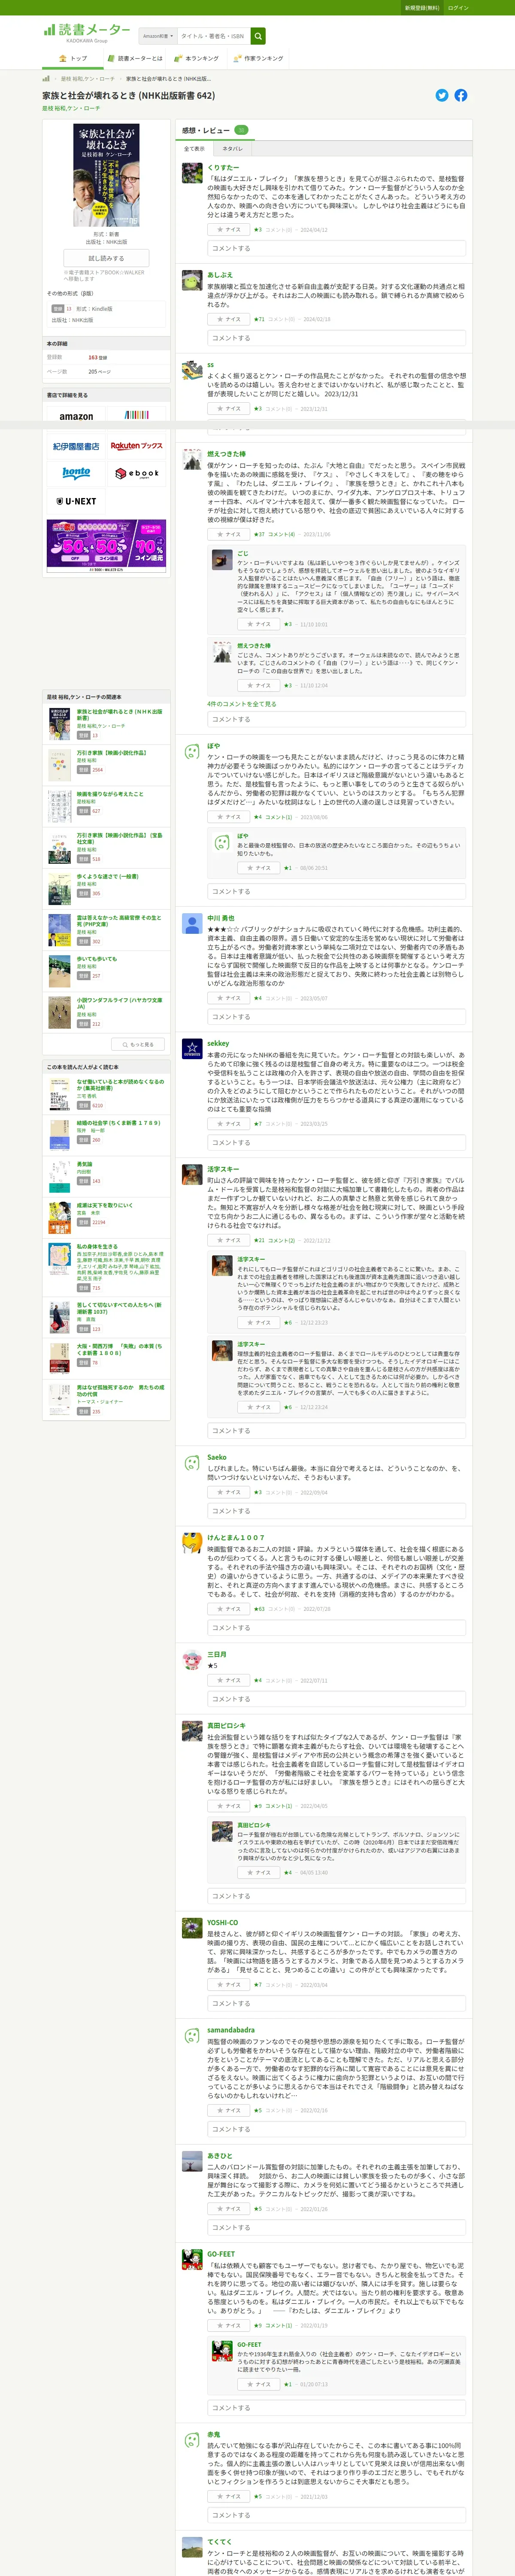This screenshot has width=515, height=2576.
Task: Open 中川 勇也's user avatar
Action: pos(192,923)
